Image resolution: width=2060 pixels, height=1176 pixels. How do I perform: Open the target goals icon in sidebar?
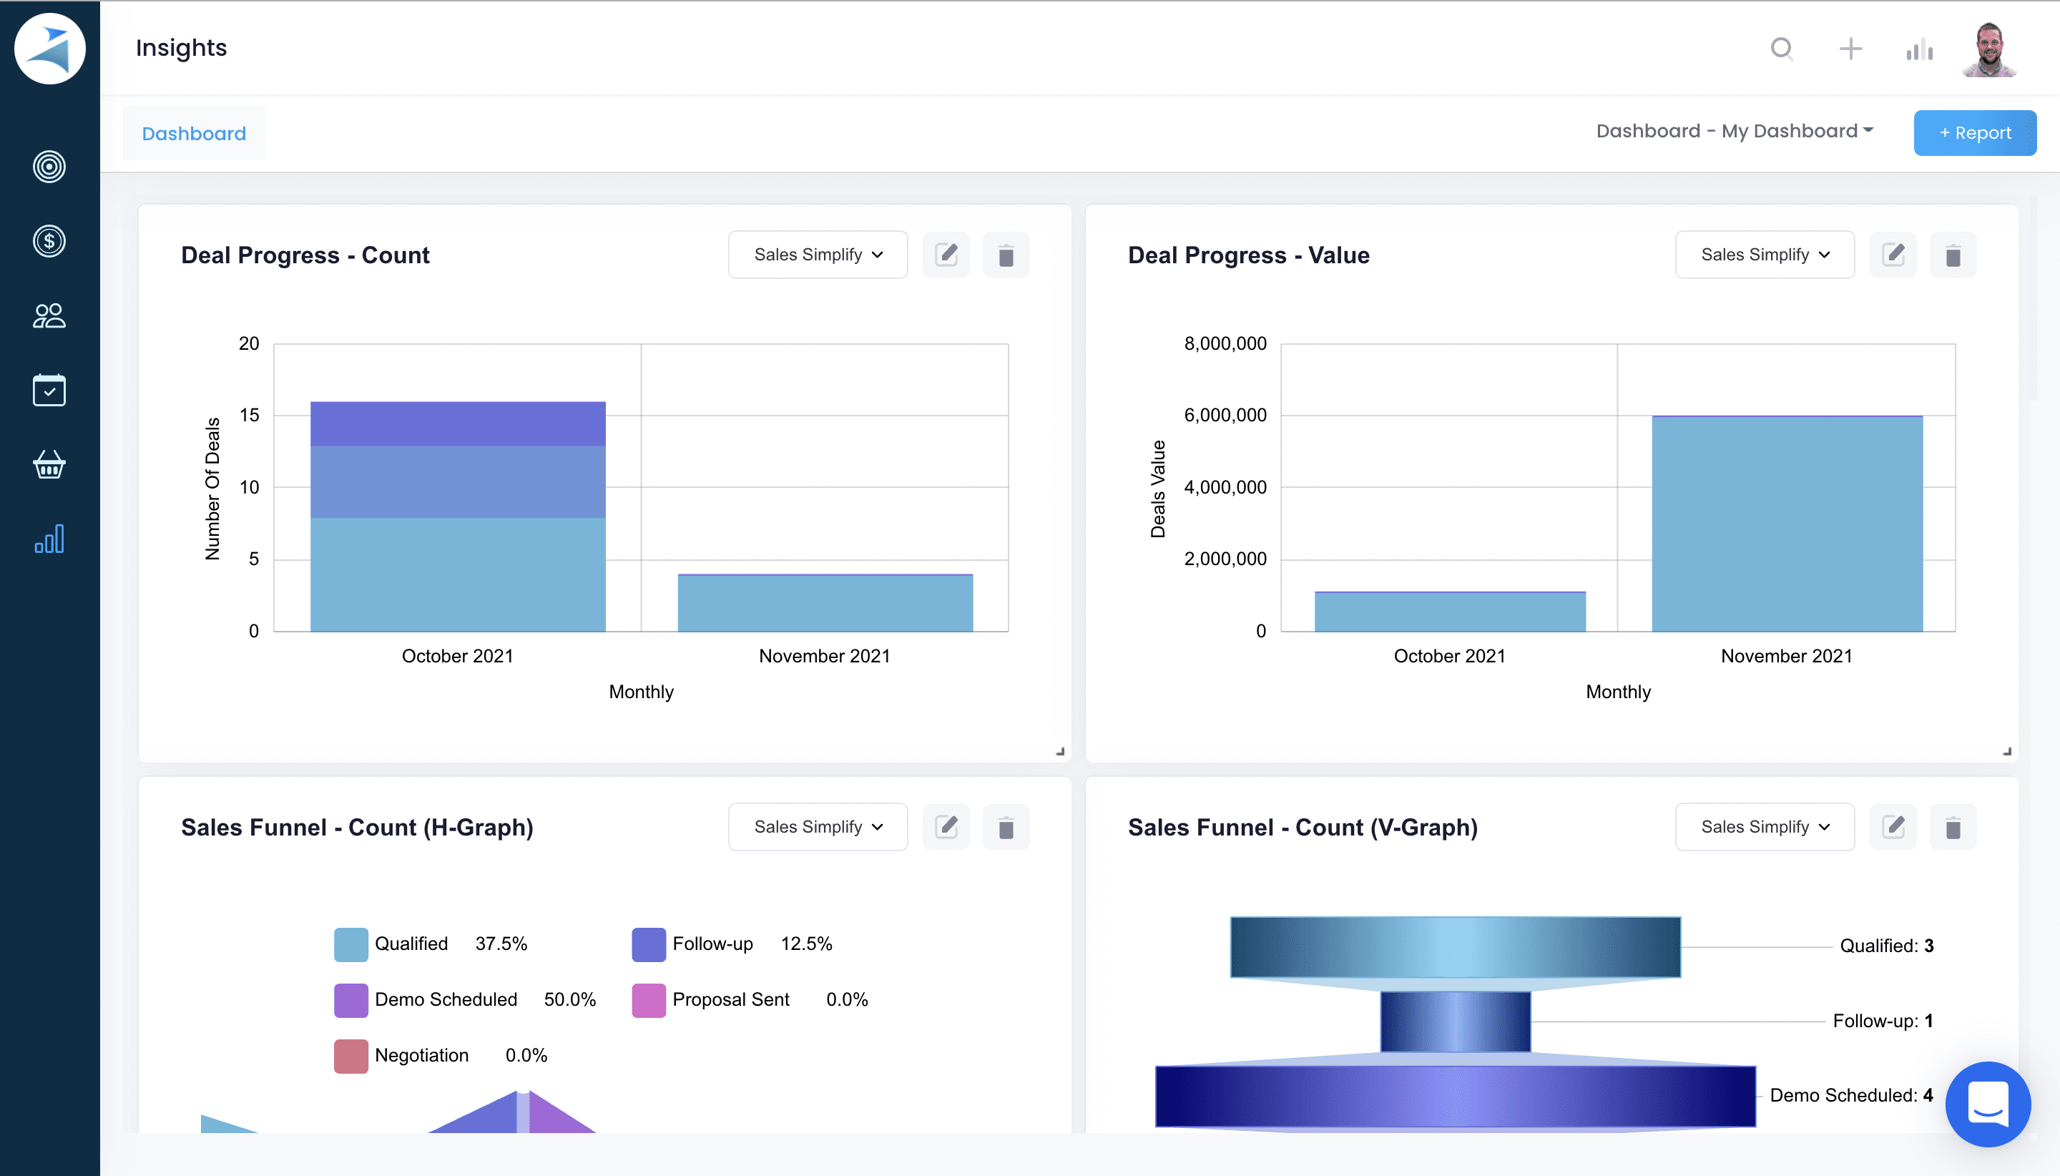click(49, 167)
